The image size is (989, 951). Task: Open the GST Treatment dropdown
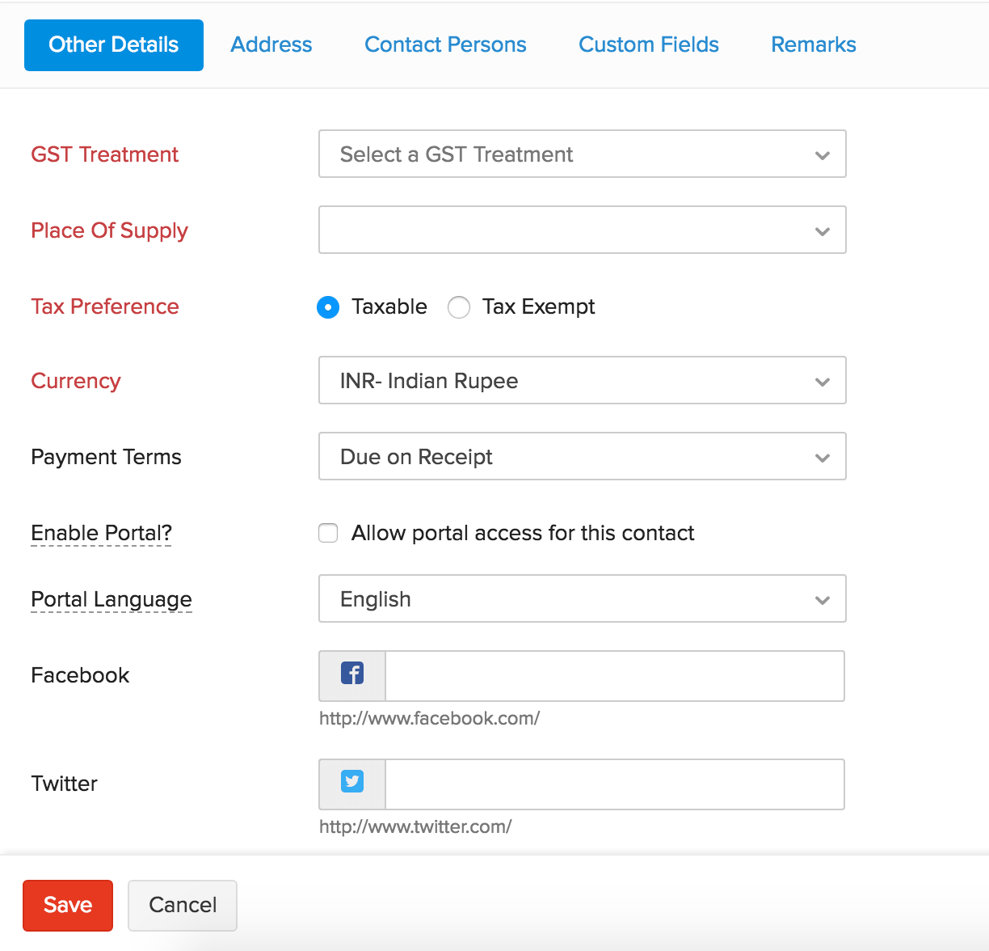point(582,154)
